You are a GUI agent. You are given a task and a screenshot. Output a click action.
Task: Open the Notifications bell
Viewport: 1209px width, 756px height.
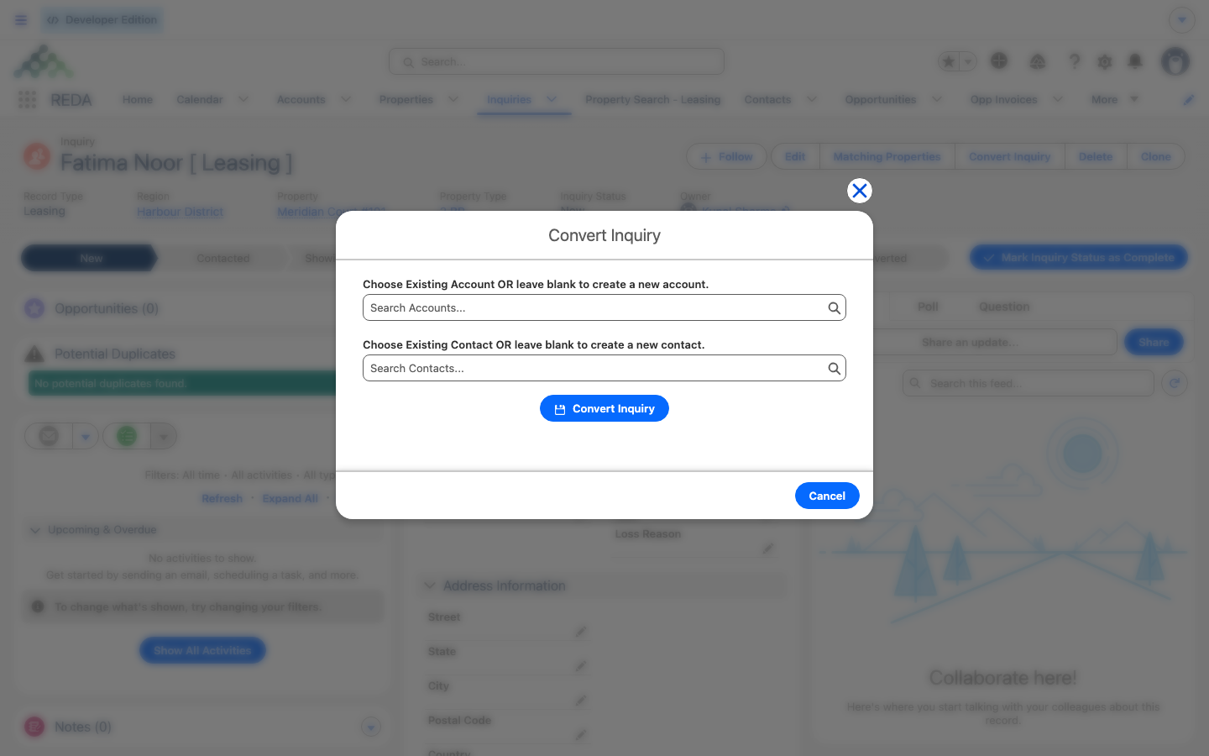(x=1135, y=61)
